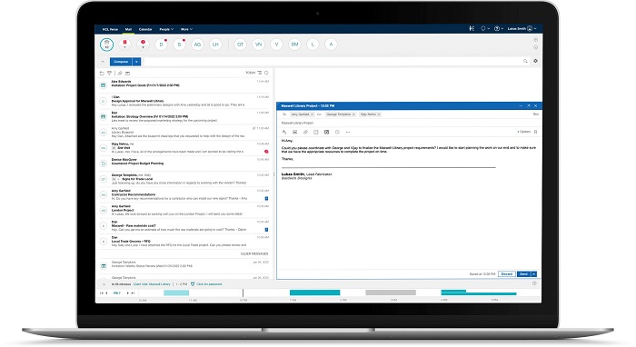Insert image in compose toolbar

click(295, 132)
